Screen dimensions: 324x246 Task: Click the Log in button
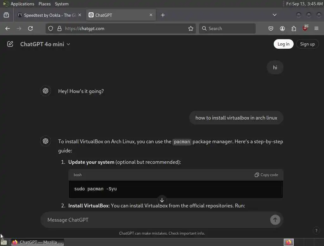click(283, 44)
